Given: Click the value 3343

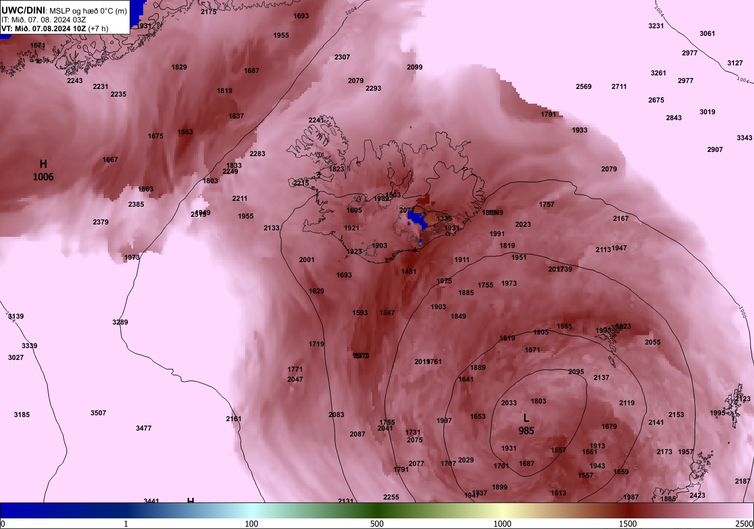Looking at the screenshot, I should (x=745, y=138).
